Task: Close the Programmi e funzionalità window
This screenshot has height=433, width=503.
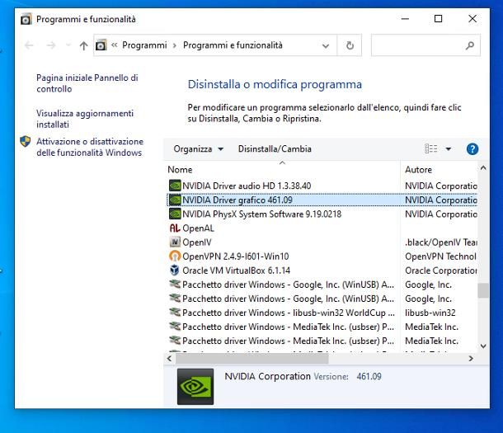Action: pos(472,19)
